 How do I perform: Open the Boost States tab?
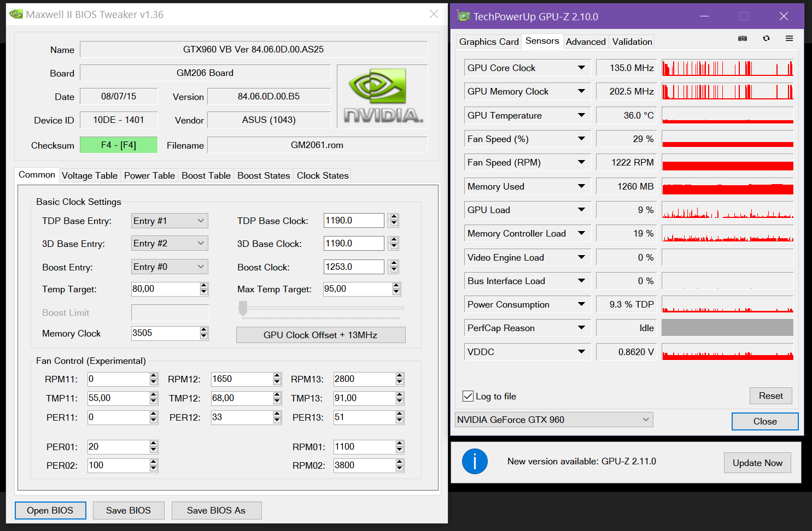click(x=264, y=175)
